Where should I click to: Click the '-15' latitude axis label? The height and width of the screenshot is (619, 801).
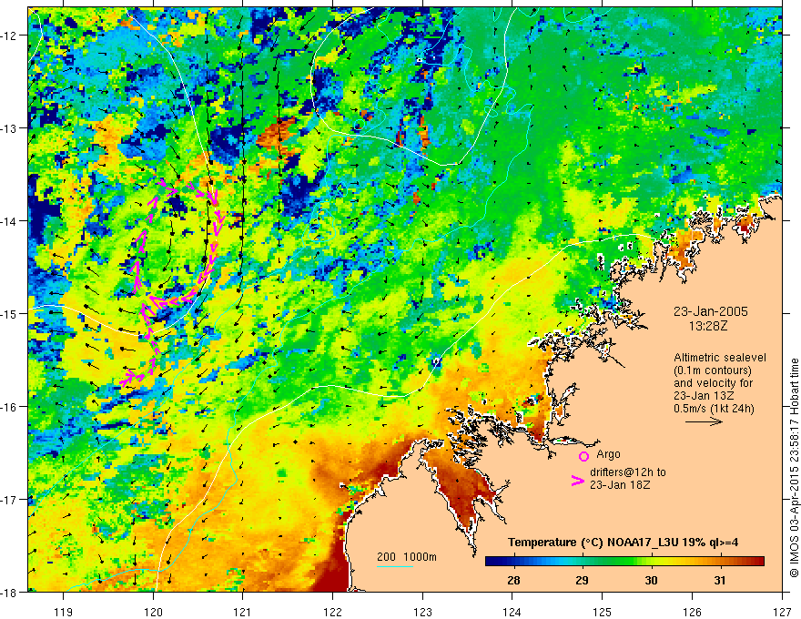[9, 313]
